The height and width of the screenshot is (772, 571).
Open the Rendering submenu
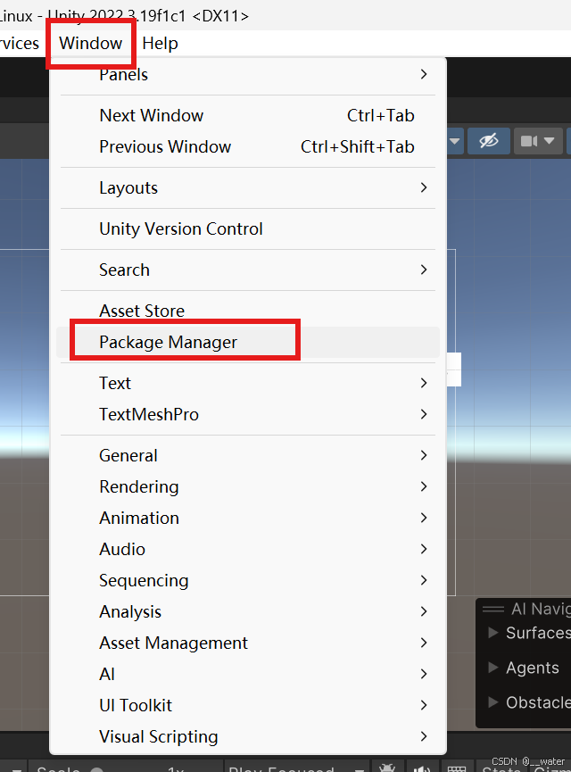pos(248,487)
